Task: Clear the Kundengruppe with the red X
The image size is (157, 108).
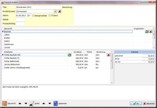Action: 60,12
